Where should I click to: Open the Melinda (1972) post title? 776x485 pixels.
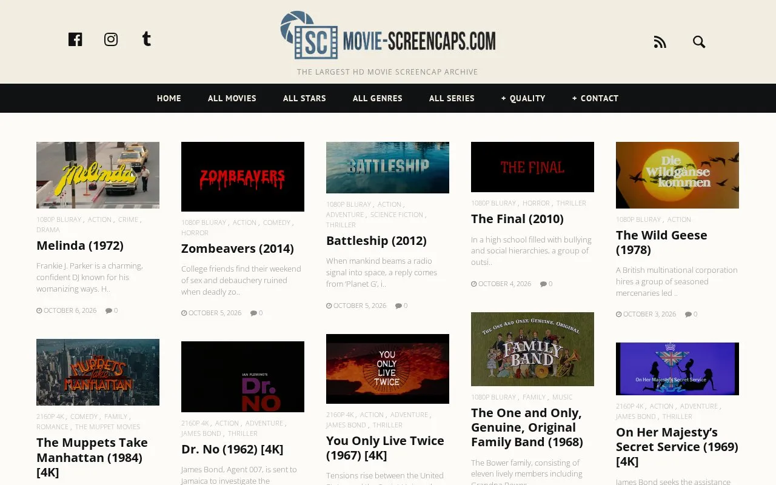click(80, 246)
